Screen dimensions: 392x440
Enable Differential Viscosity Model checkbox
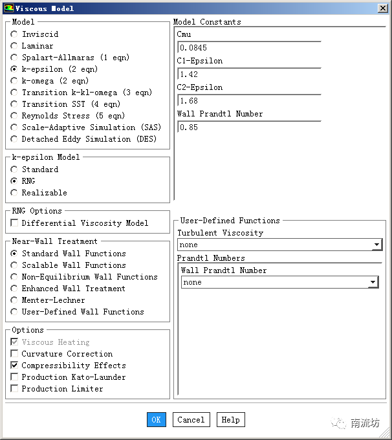click(15, 223)
